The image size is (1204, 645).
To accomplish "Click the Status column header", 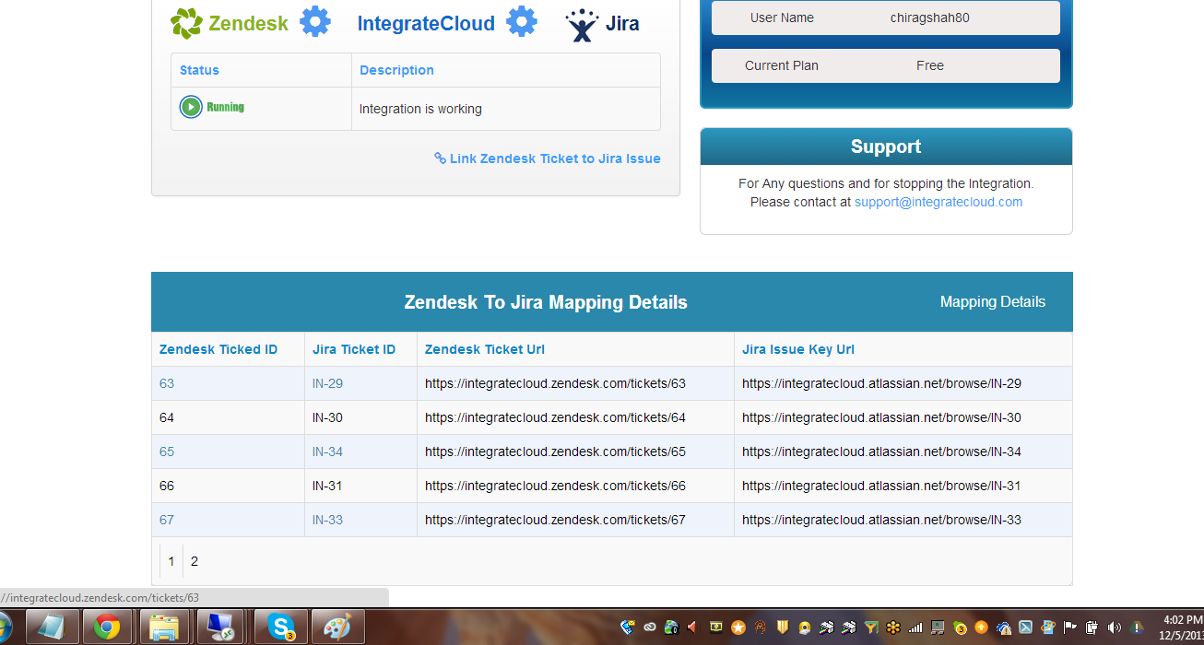I will coord(199,70).
